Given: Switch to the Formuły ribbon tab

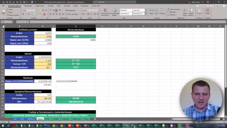Looking at the screenshot, I should 51,6.
